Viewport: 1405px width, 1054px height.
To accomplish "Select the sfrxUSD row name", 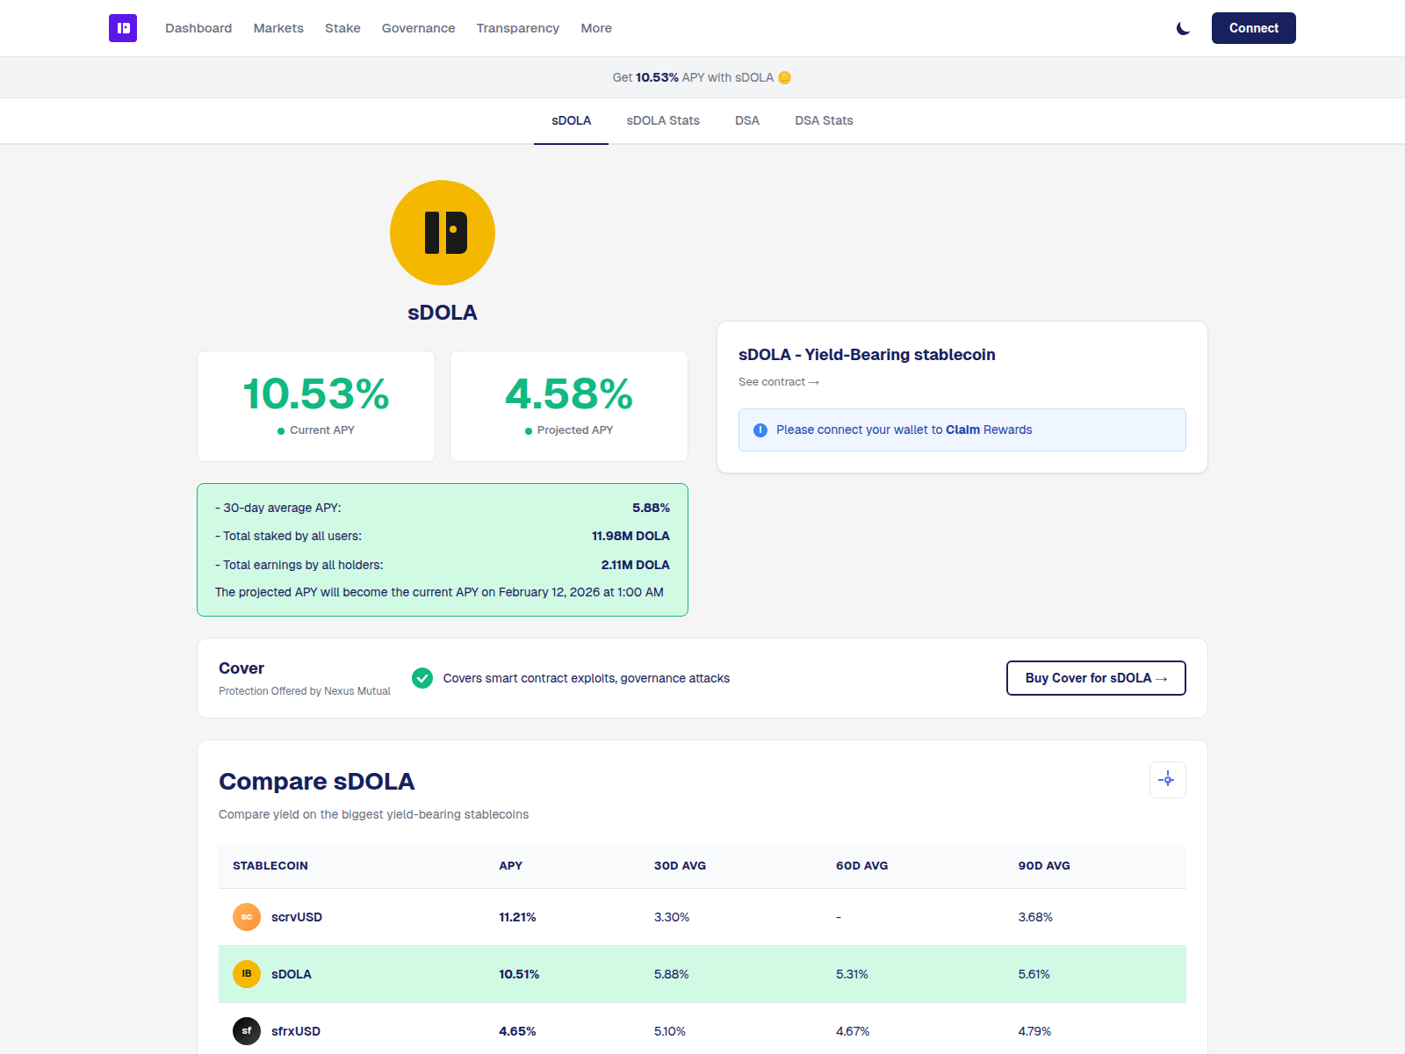I will 296,1031.
